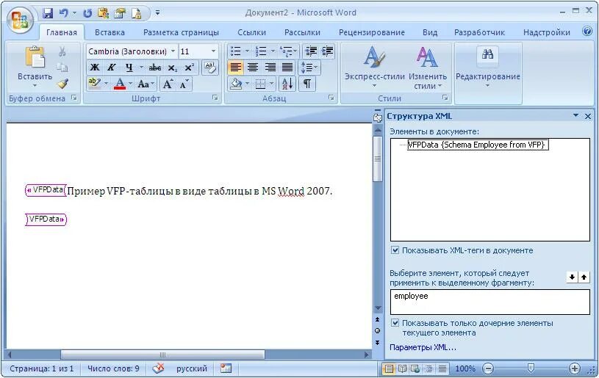The width and height of the screenshot is (599, 378).
Task: Shrink font size with small A
Action: click(184, 84)
